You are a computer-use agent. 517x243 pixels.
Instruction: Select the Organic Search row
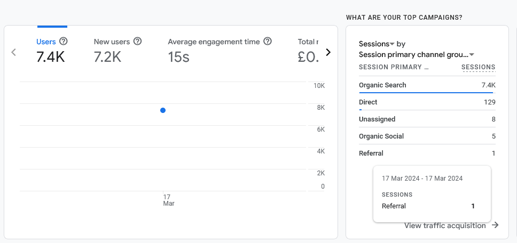(x=427, y=85)
